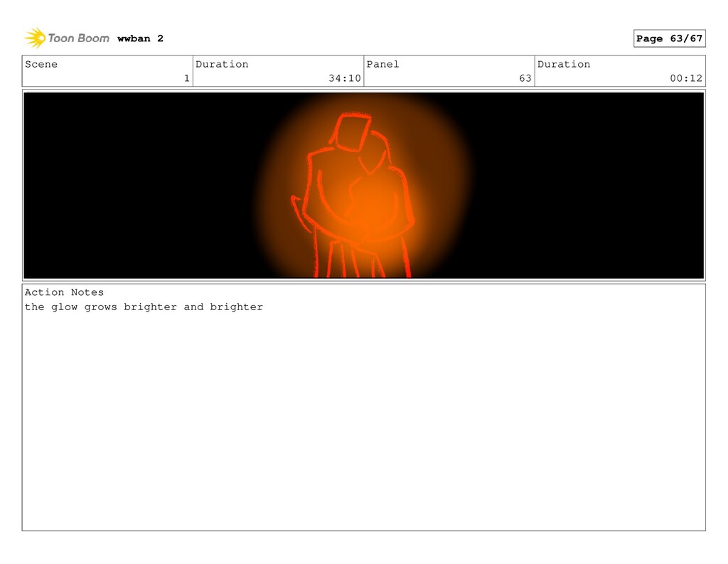728x564 pixels.
Task: Click the note 'the glow grows brighter and brighter'
Action: point(144,307)
